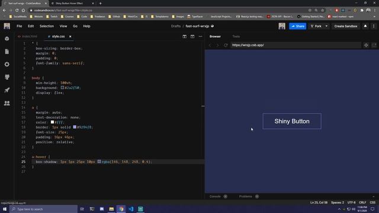Click the Chrome address bar

pos(169,11)
